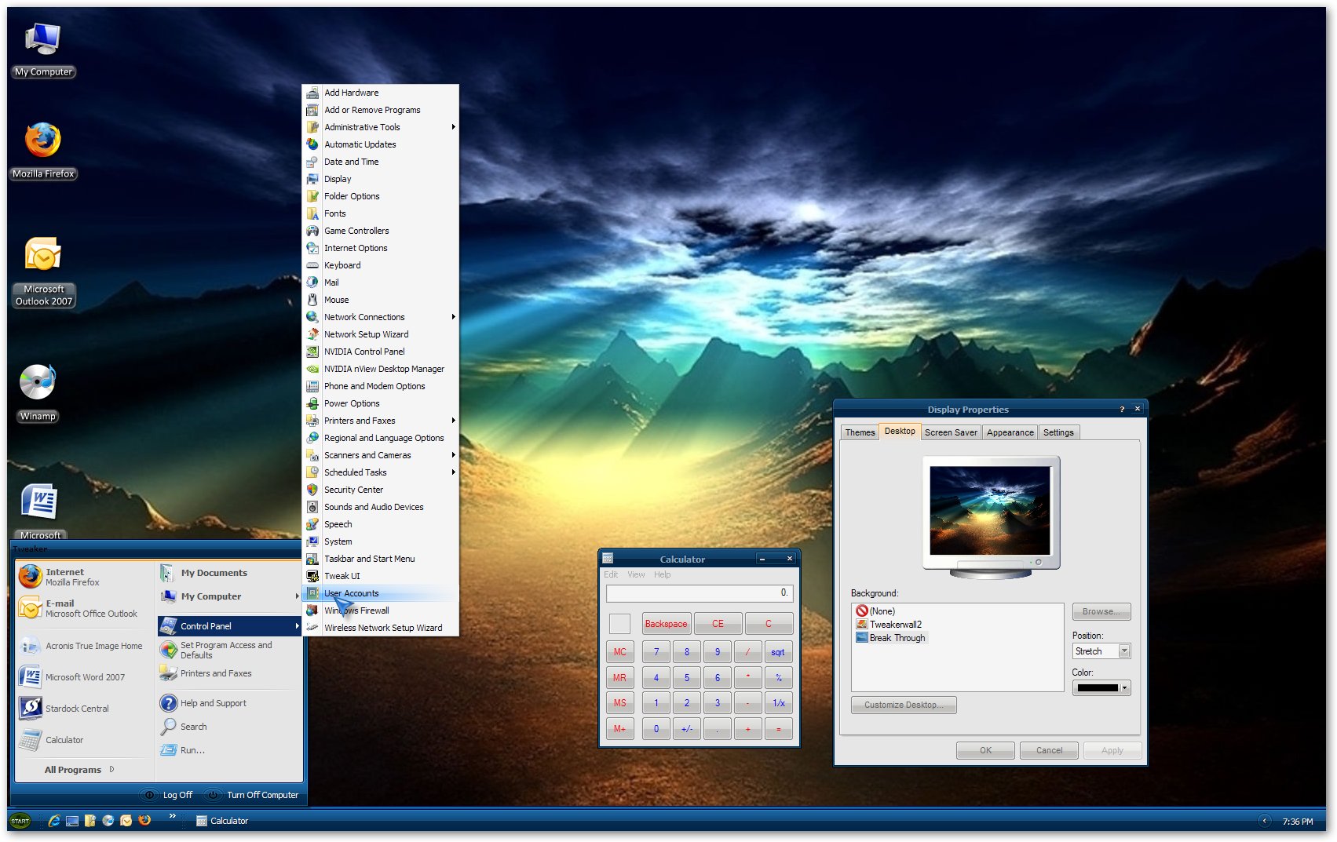Expand the Administrative Tools submenu

click(x=362, y=127)
